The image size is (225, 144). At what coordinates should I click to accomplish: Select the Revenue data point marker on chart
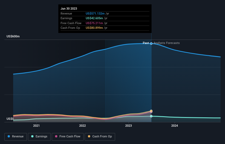point(151,44)
